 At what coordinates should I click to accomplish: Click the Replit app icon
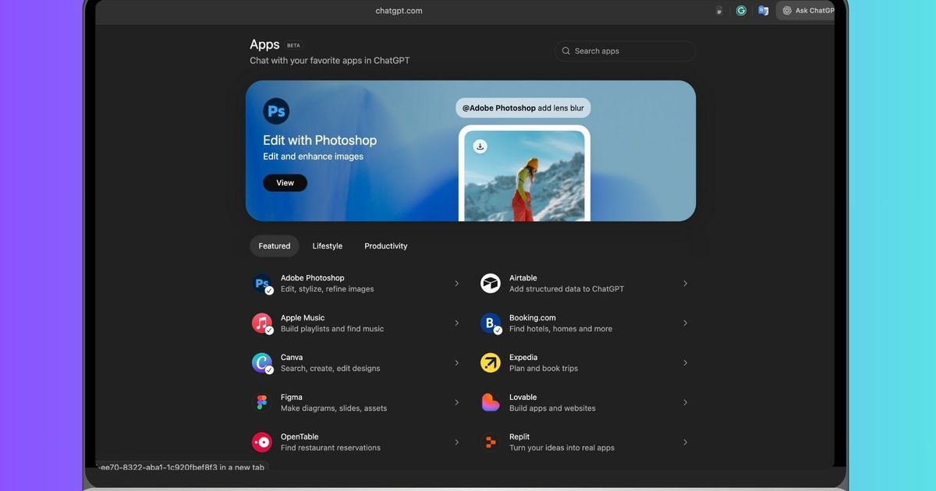tap(491, 443)
